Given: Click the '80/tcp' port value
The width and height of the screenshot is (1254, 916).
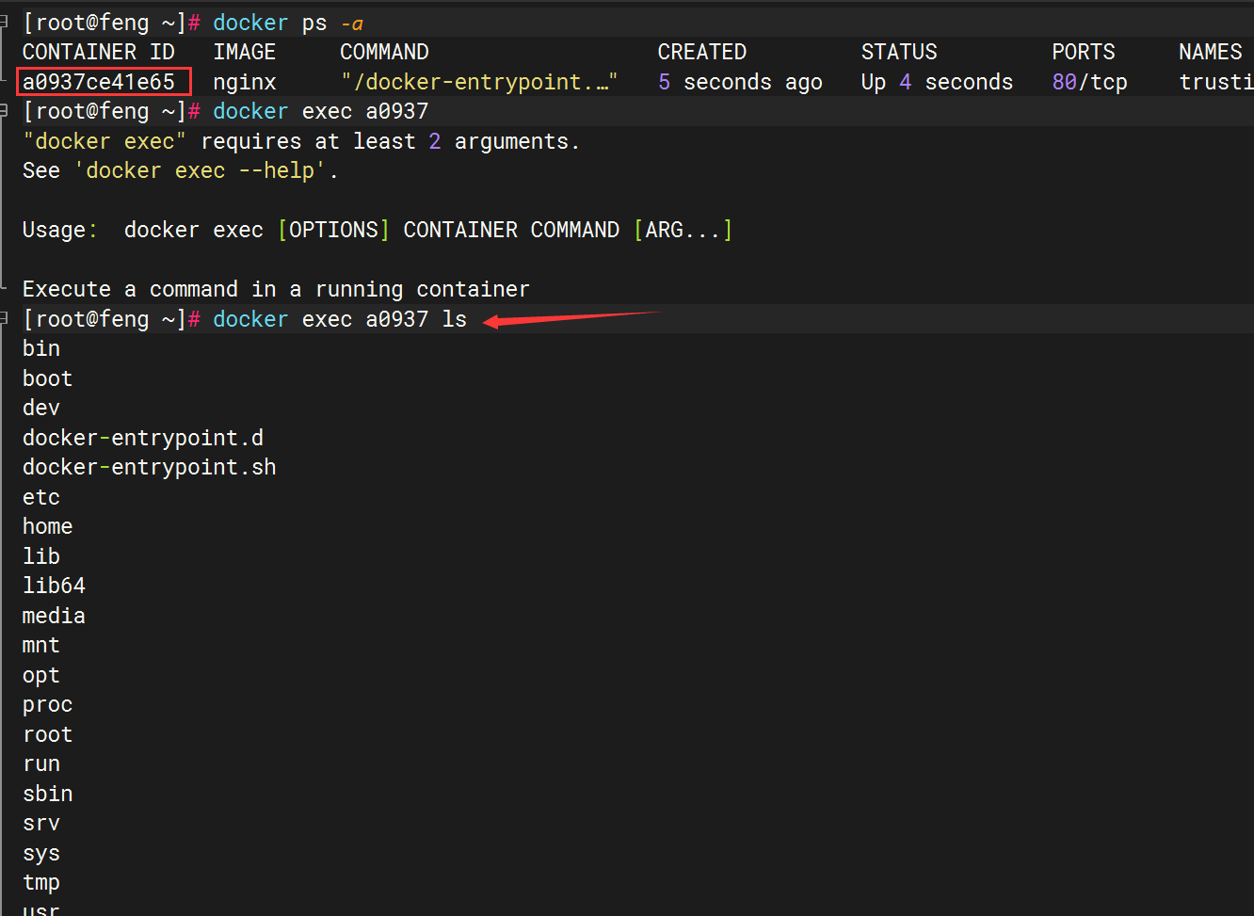Looking at the screenshot, I should (x=1089, y=82).
